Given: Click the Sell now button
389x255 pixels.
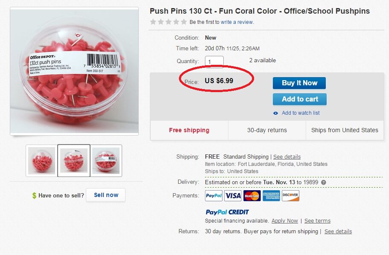Looking at the screenshot, I should [106, 195].
